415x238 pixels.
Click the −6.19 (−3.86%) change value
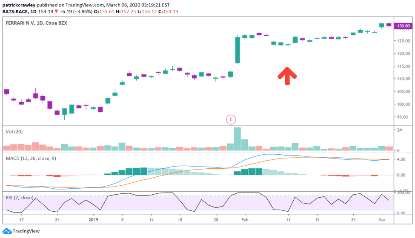tap(76, 11)
